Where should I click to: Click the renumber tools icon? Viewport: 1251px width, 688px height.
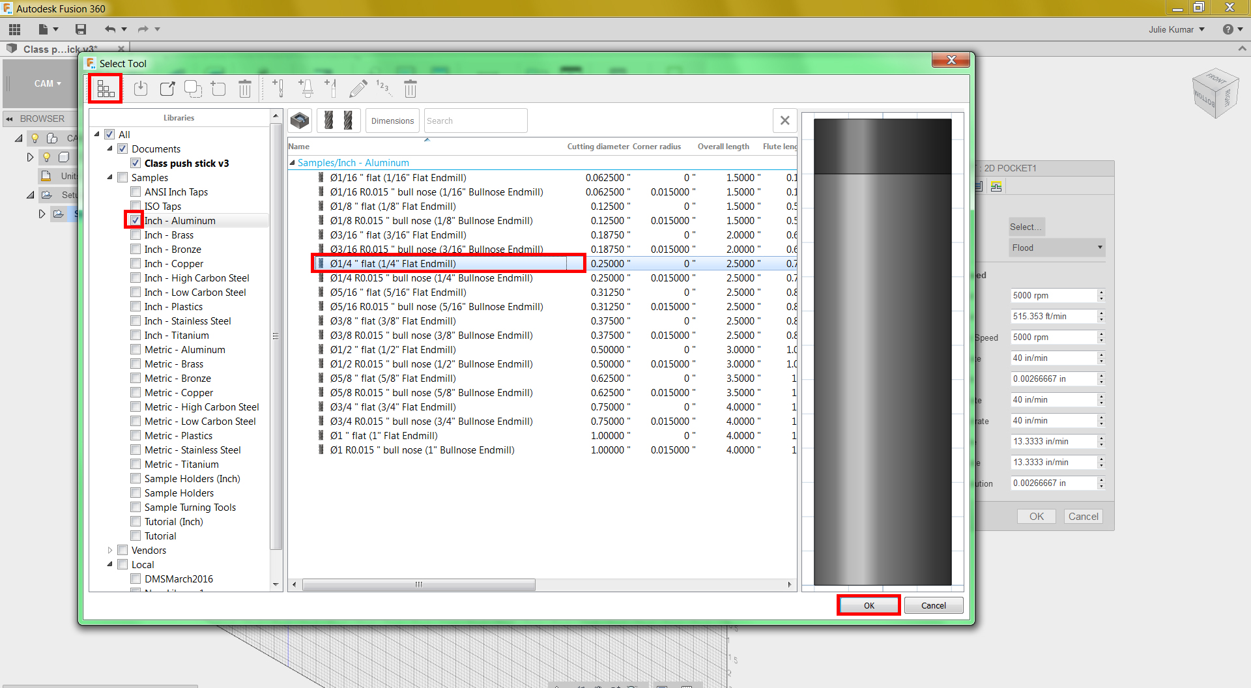point(384,89)
